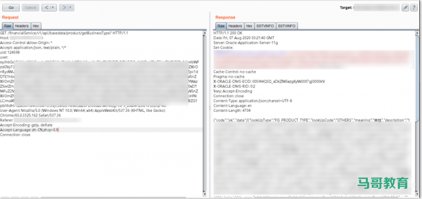The image size is (422, 199).
Task: Click the Date: Fri, 07 Aug 2020 line
Action: 244,38
